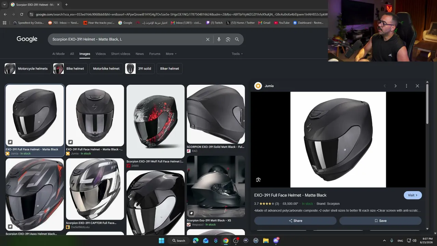This screenshot has height=246, width=437.
Task: Switch to the AI Mode tab
Action: tap(58, 54)
